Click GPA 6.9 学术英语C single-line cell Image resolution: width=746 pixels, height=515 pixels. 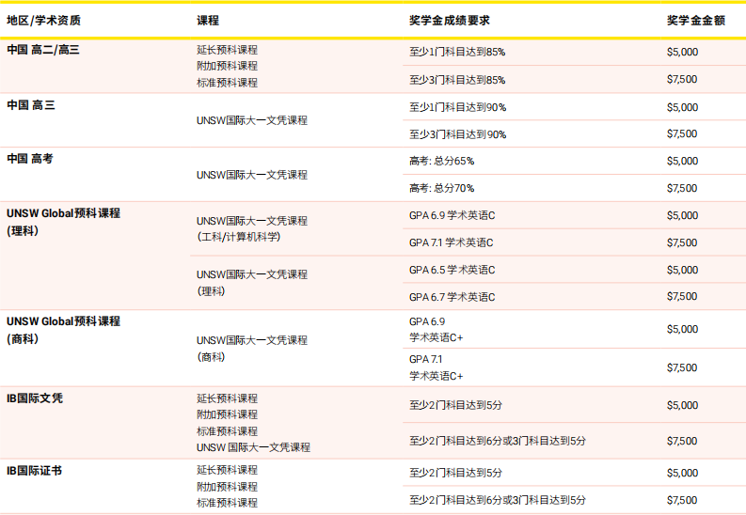click(452, 215)
